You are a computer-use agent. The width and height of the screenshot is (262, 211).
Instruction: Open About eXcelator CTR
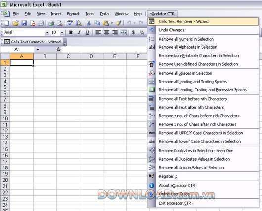coord(203,185)
